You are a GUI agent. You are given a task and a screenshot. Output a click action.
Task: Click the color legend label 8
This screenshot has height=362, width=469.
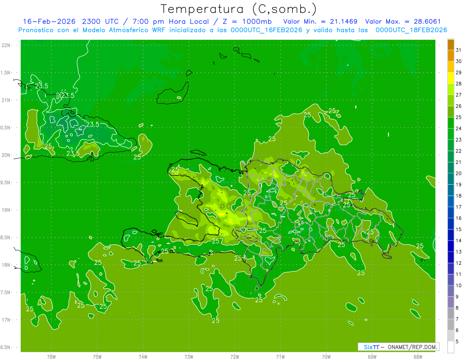457,308
